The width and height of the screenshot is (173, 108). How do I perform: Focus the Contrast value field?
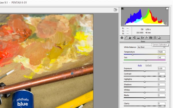click(161, 74)
